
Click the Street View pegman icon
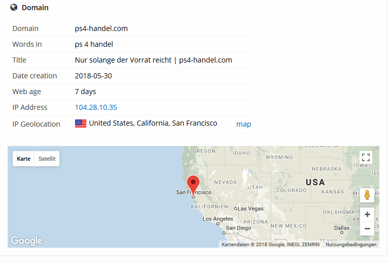[x=367, y=195]
